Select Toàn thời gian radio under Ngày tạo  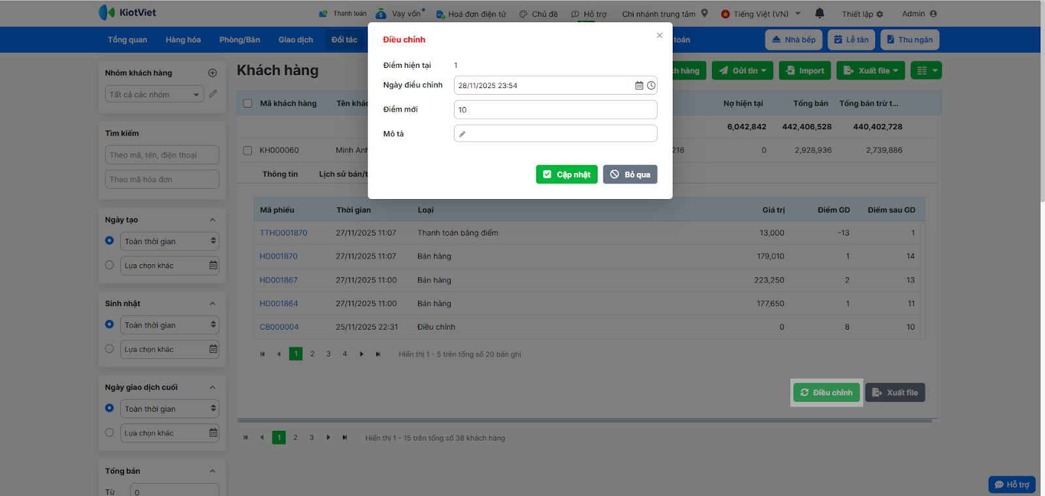109,241
